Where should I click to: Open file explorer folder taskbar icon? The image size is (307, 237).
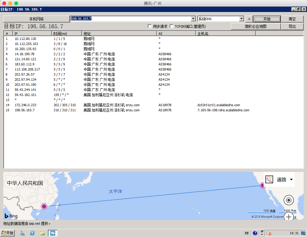point(43,233)
